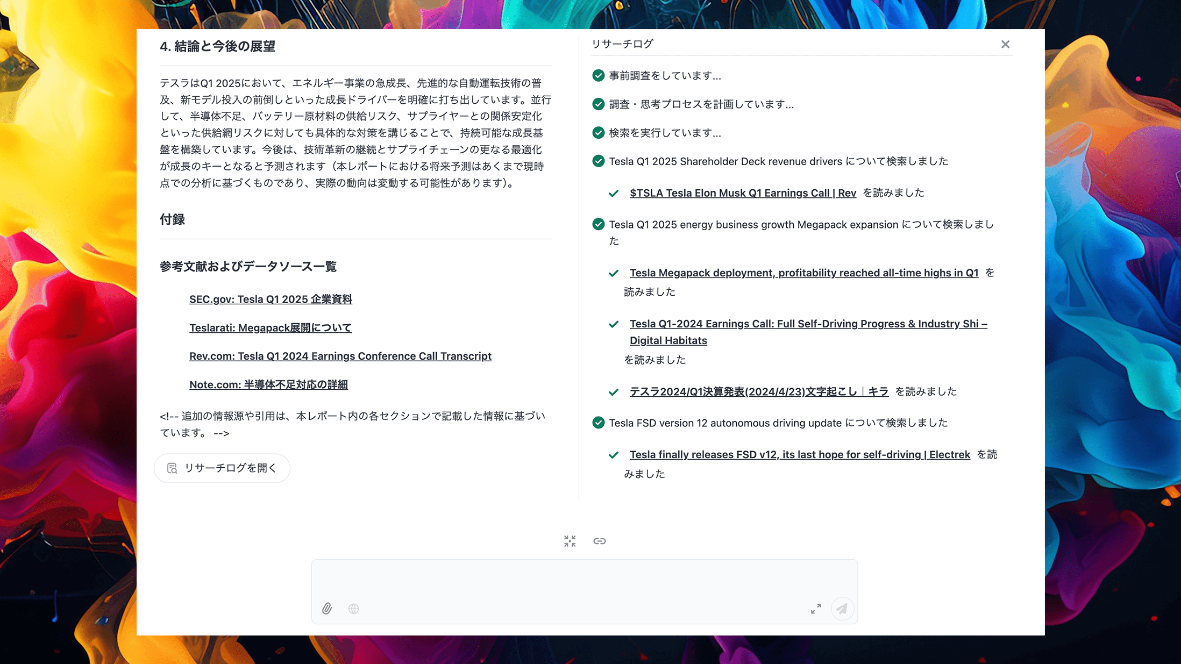
Task: Open Teslarati Megapack展開について link
Action: (x=271, y=327)
